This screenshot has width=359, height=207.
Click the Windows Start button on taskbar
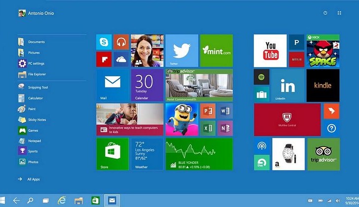[2, 201]
